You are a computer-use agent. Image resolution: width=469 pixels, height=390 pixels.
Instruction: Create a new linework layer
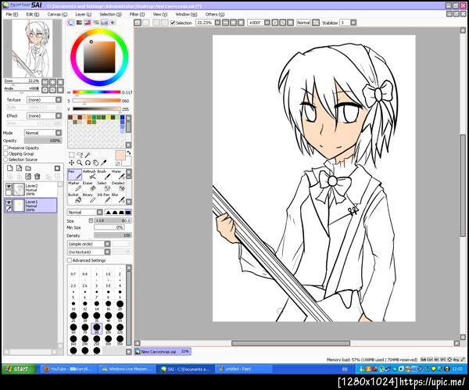pyautogui.click(x=19, y=168)
